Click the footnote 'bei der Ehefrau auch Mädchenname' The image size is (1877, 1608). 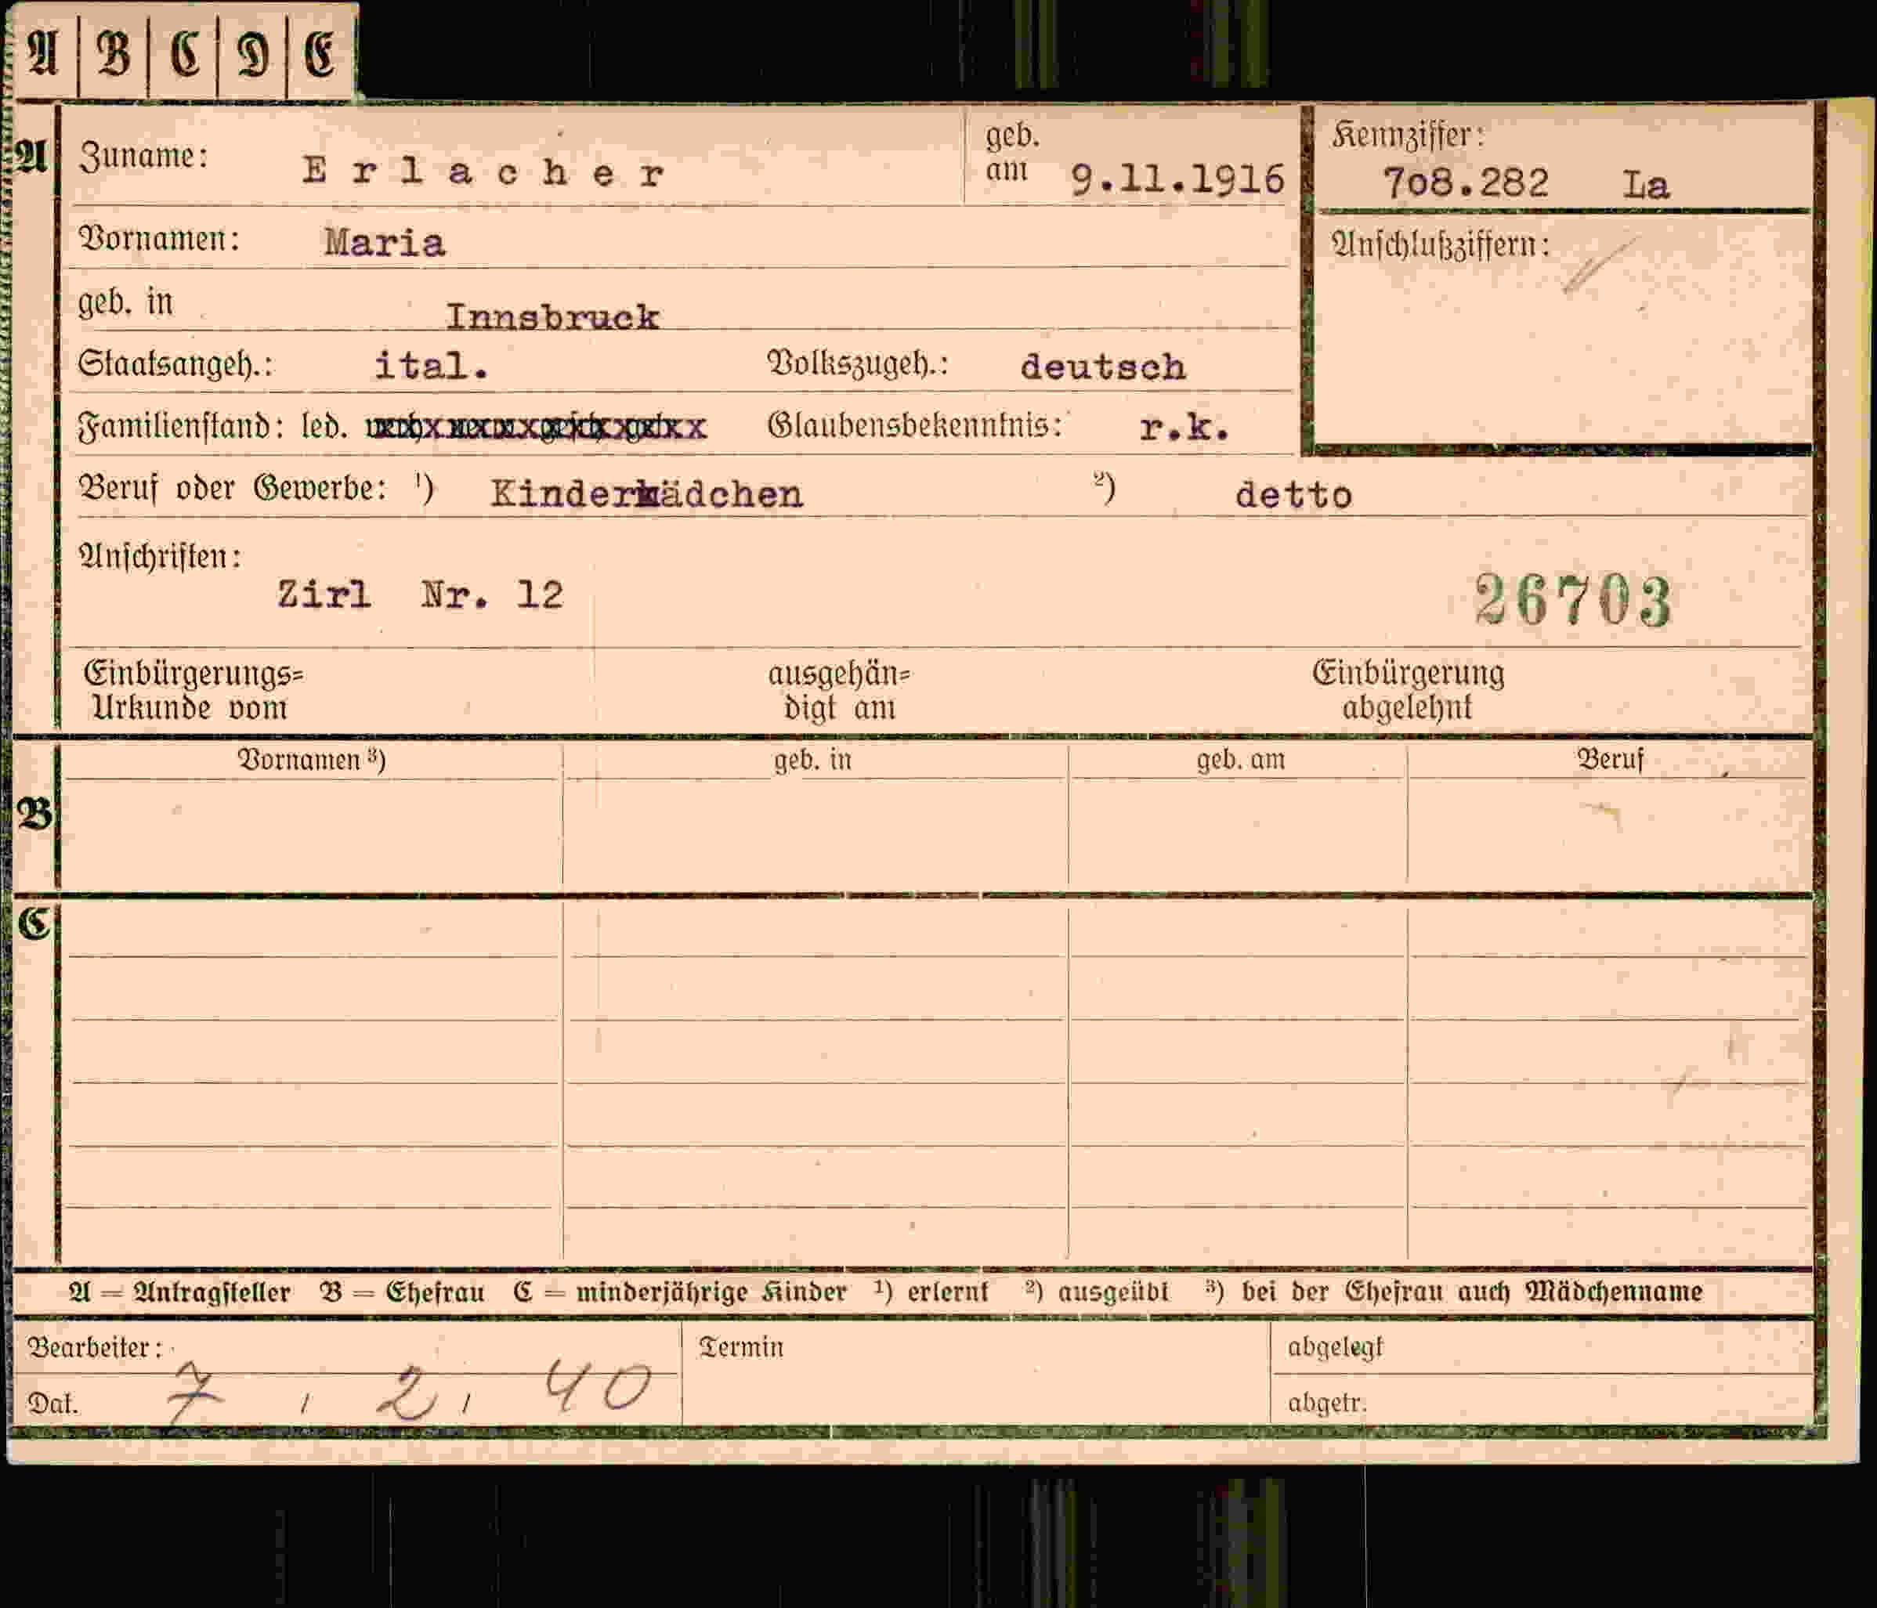point(1472,1291)
